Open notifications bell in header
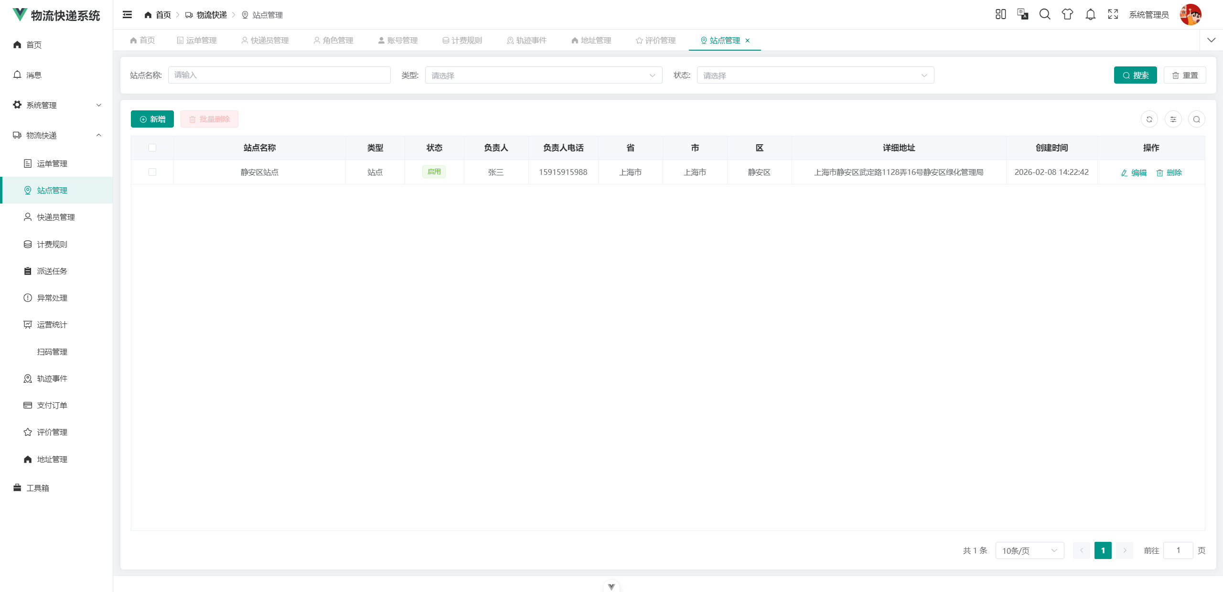 pyautogui.click(x=1090, y=14)
